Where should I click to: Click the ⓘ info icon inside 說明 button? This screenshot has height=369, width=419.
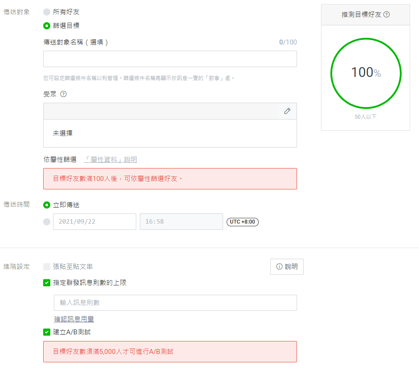(278, 267)
